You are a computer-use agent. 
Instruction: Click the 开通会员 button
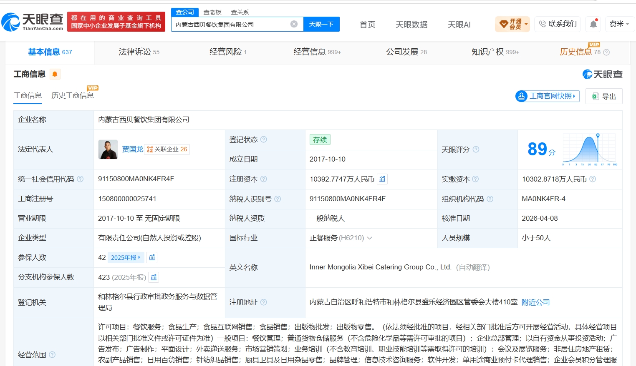[x=512, y=24]
